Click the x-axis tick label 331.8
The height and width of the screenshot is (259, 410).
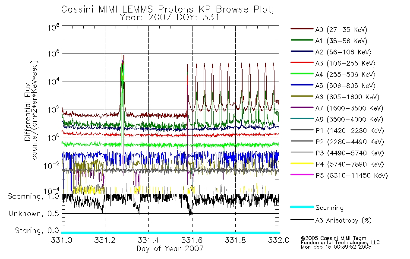235,240
